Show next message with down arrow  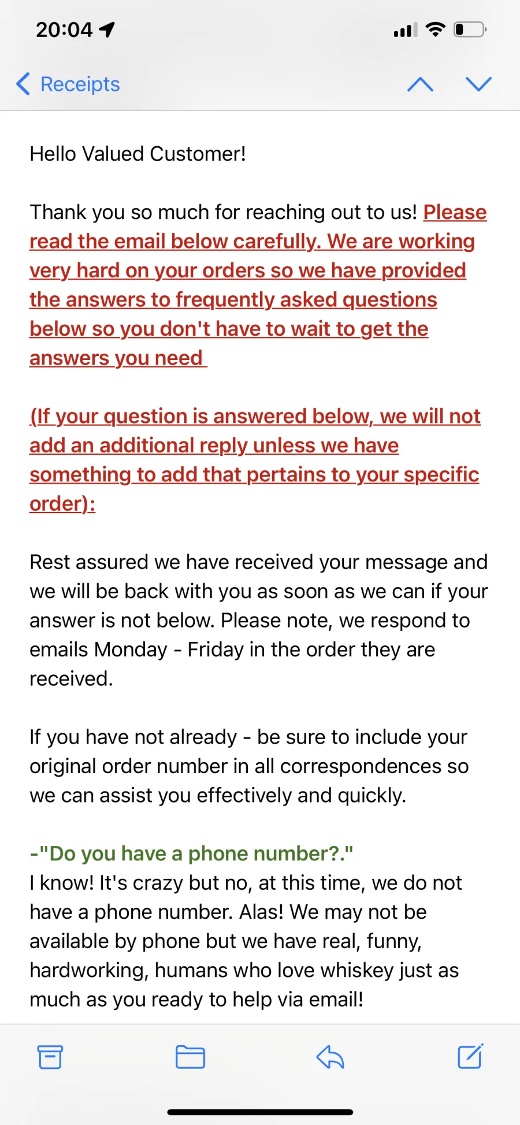tap(478, 84)
